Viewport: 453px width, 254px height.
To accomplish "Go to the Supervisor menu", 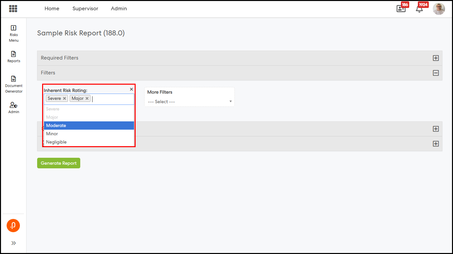I will (x=85, y=9).
